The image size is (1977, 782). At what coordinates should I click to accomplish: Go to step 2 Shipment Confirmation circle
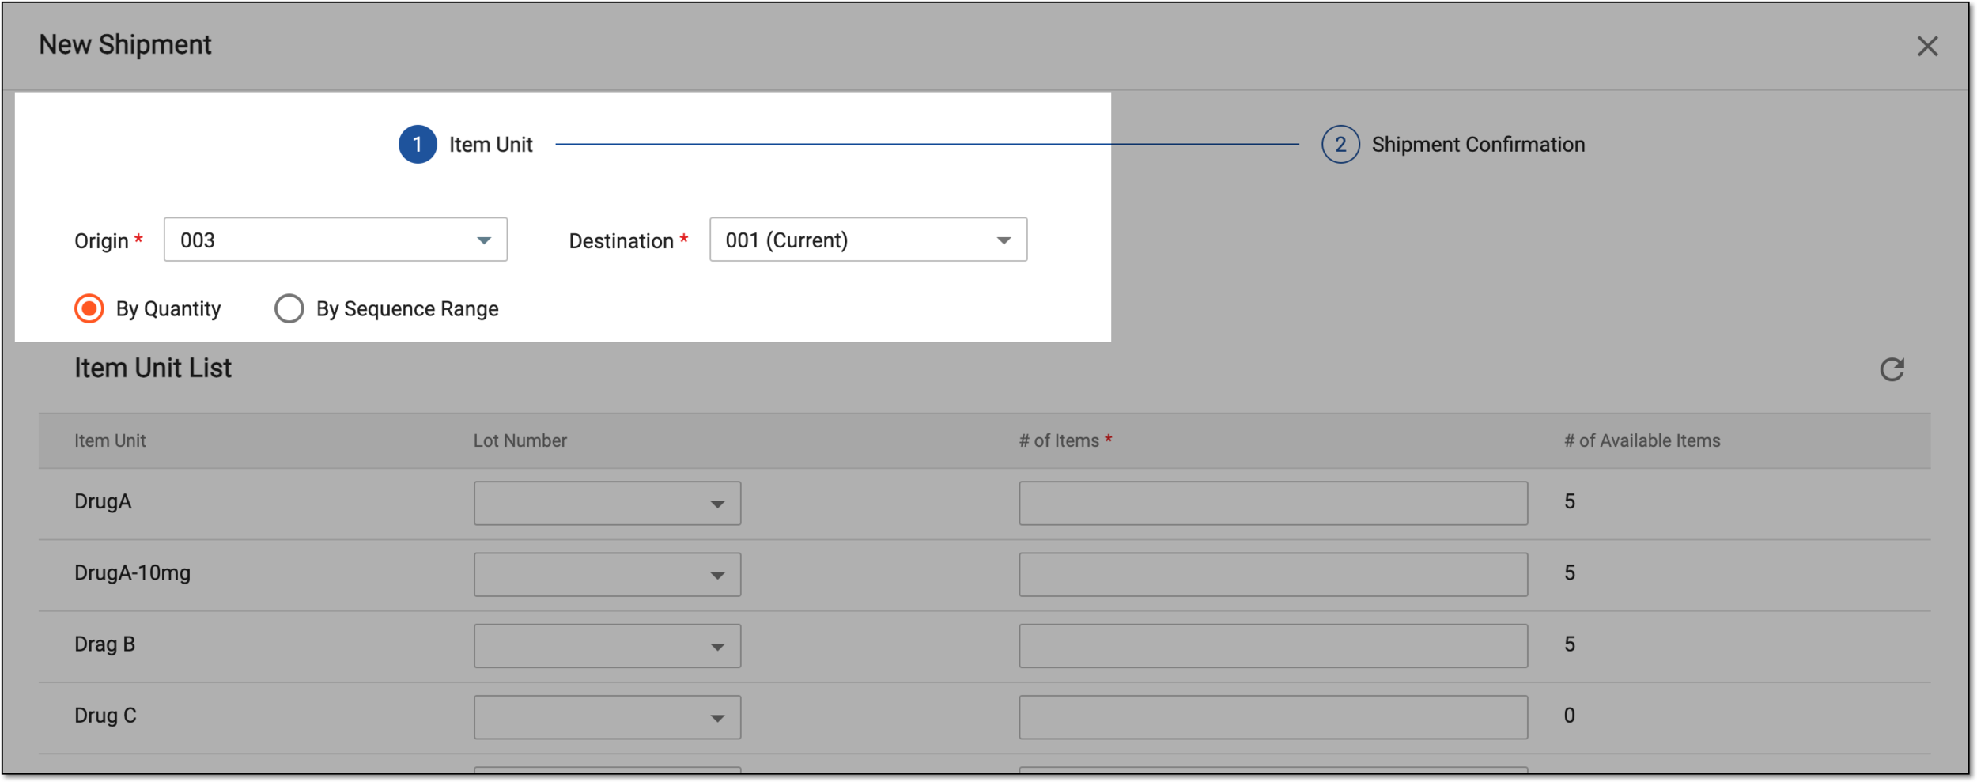(1340, 144)
